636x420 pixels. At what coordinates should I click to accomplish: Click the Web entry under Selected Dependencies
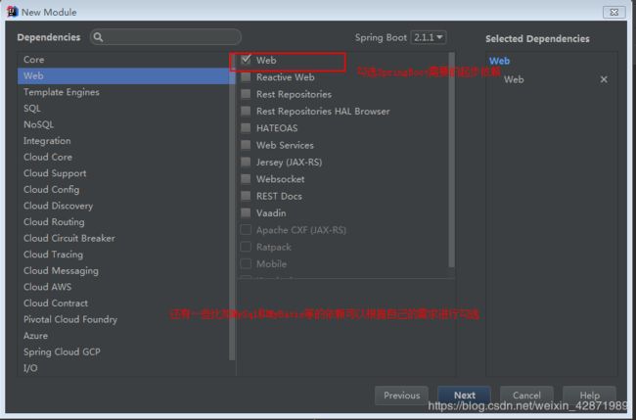pyautogui.click(x=514, y=79)
